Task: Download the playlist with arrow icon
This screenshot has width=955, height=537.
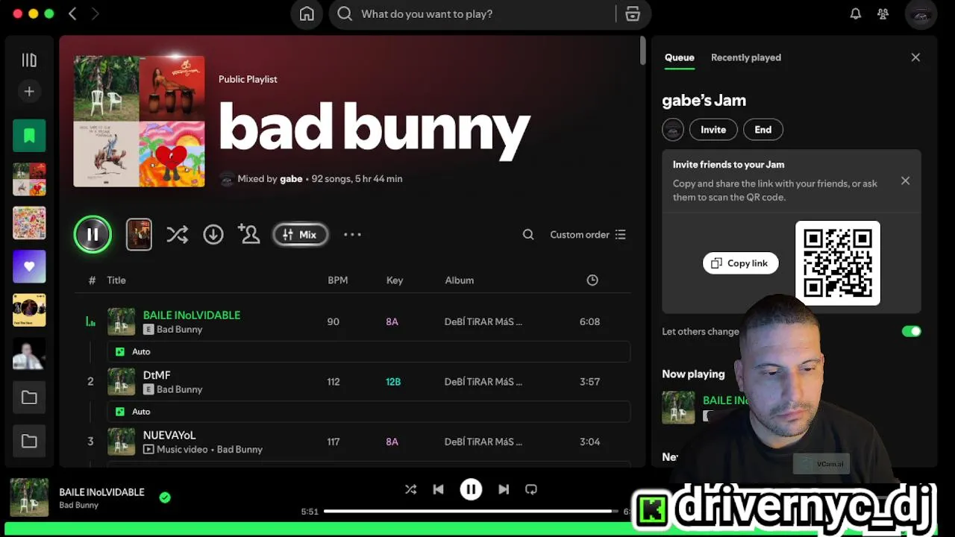Action: 213,234
